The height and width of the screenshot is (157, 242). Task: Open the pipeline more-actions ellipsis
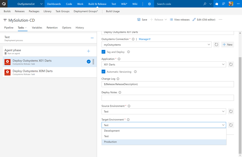(x=220, y=20)
